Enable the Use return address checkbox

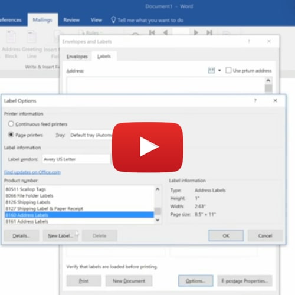tap(228, 70)
